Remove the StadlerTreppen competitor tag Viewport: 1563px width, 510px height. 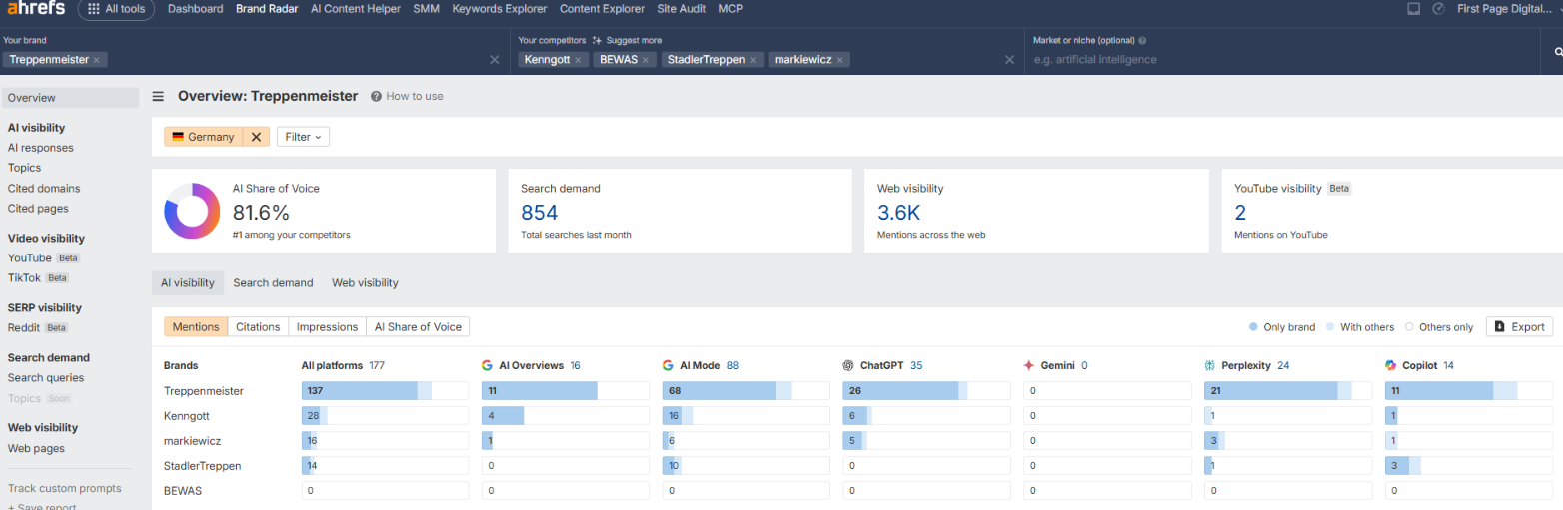753,60
